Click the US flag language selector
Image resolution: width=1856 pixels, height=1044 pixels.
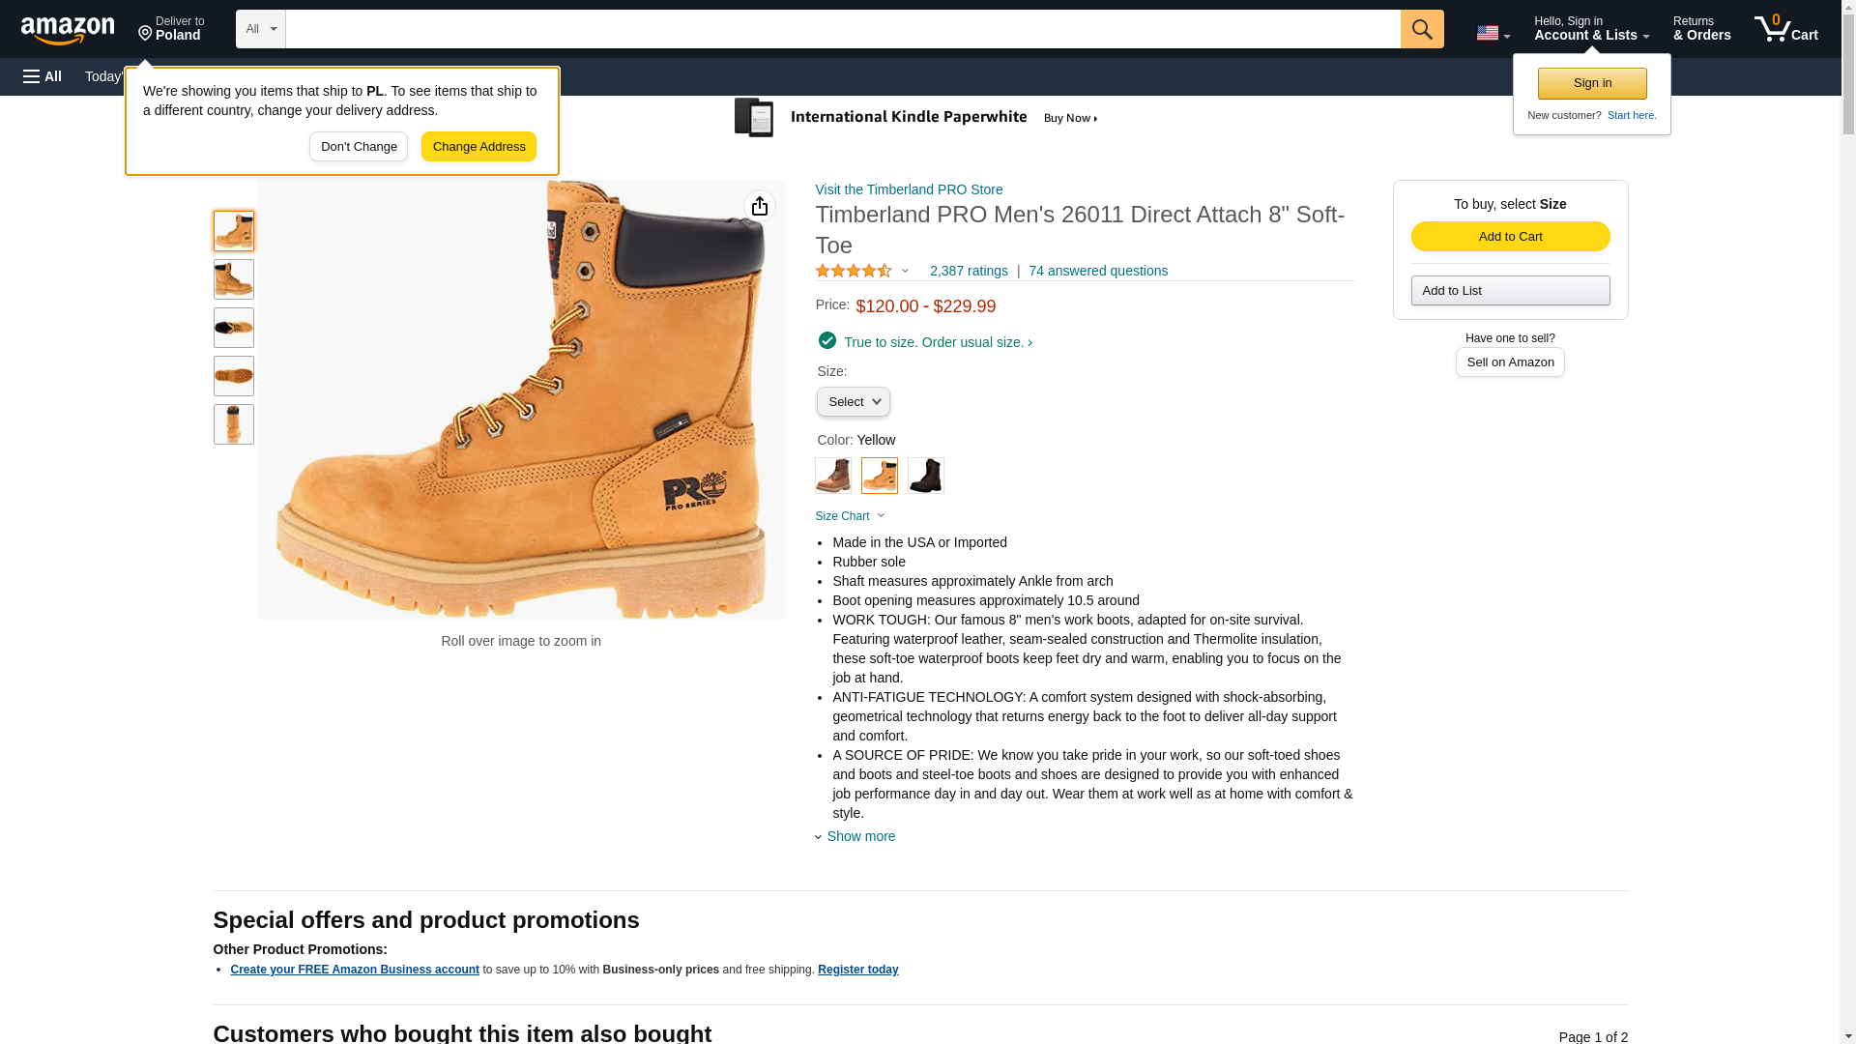coord(1493,33)
